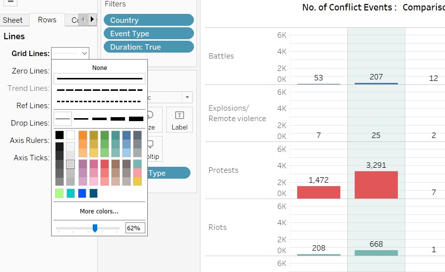Pick the bright green color swatch
This screenshot has width=445, height=272.
60,193
